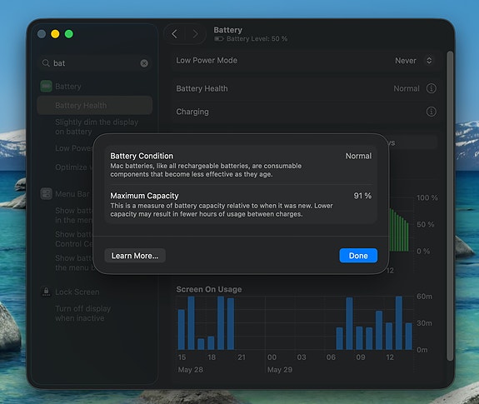Click the forward navigation chevron
This screenshot has width=479, height=404.
pos(195,34)
